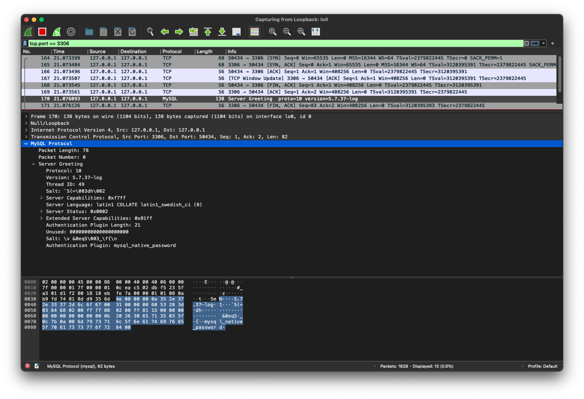Screen dimensions: 584x399
Task: Expand the Frame 170 details
Action: tap(26, 117)
